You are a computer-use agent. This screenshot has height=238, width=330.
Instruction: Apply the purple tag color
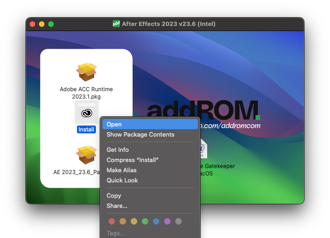167,221
